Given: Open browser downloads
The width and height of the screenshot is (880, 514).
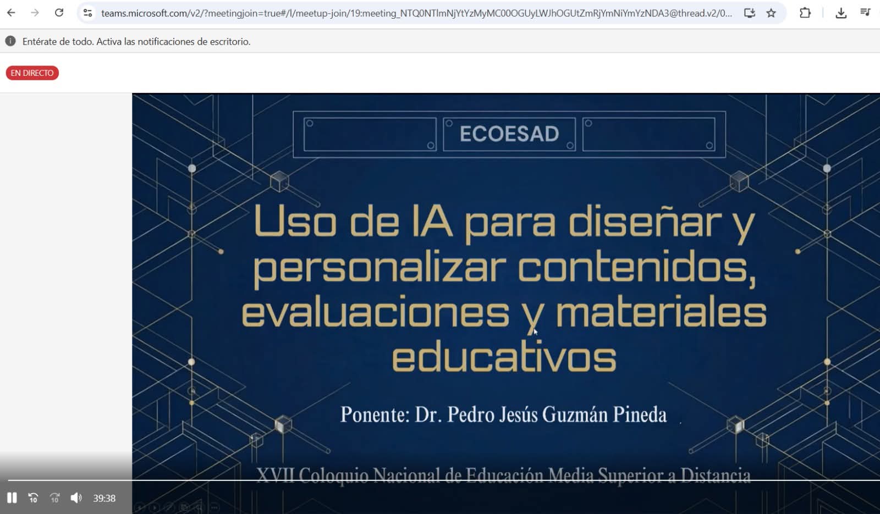Looking at the screenshot, I should 841,13.
